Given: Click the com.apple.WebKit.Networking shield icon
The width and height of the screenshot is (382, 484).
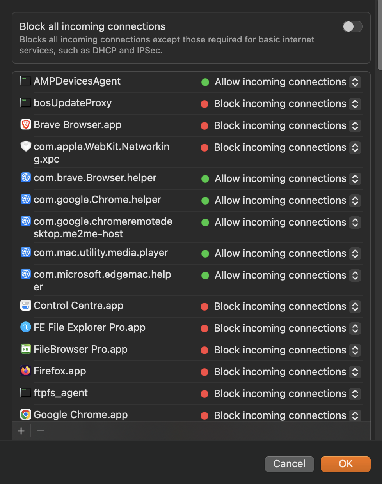Looking at the screenshot, I should tap(26, 147).
